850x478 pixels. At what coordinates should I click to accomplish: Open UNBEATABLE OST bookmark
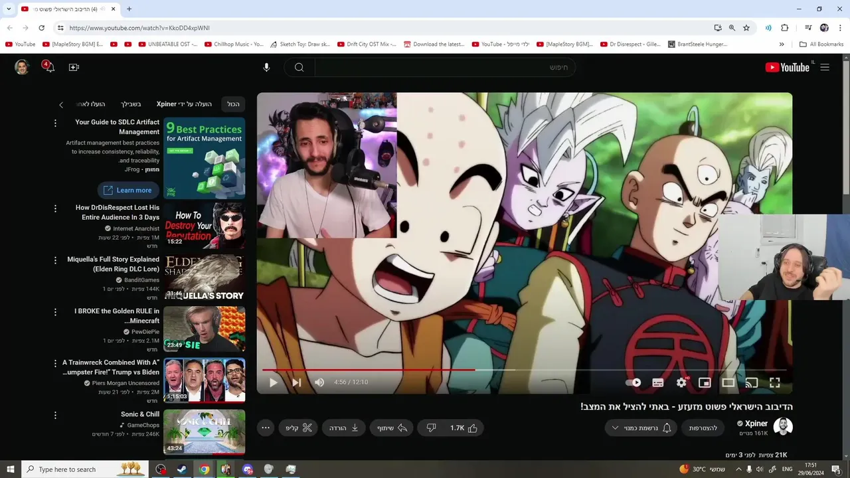click(x=168, y=44)
